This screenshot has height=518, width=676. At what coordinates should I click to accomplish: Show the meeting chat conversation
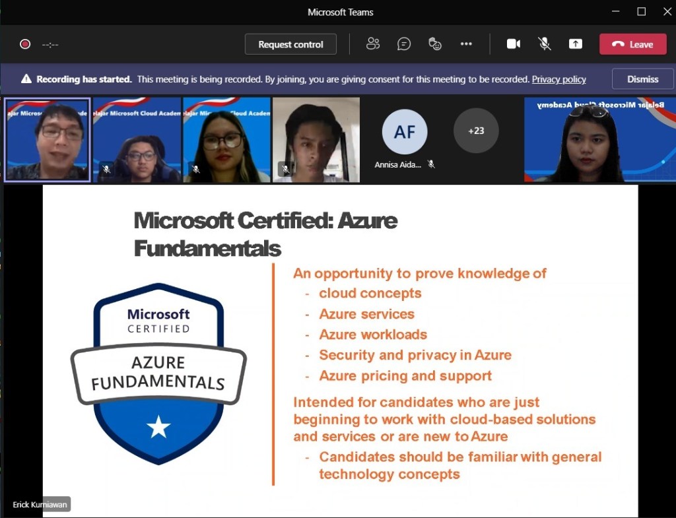point(404,44)
